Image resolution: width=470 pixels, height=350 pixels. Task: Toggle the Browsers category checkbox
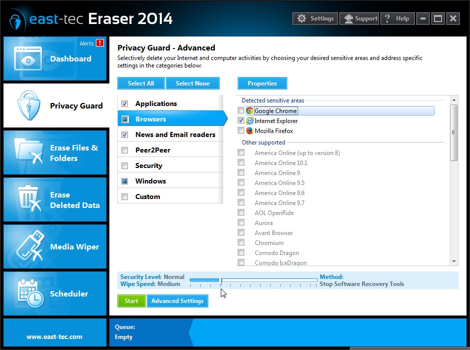(x=125, y=119)
